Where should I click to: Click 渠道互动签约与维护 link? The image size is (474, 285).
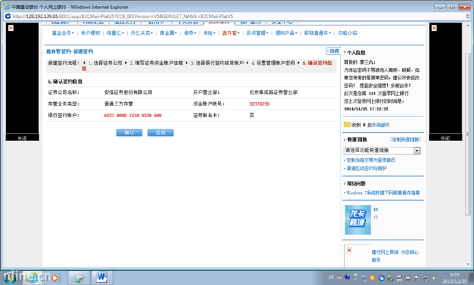366,168
